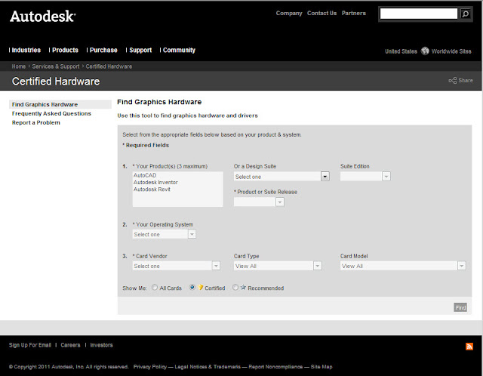Open the Privacy Policy link

(x=150, y=366)
